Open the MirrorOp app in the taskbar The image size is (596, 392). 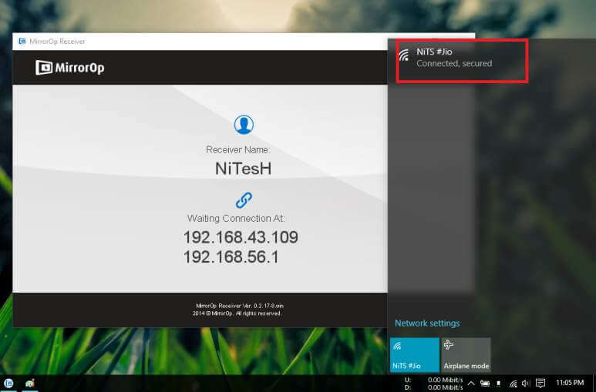[x=8, y=384]
